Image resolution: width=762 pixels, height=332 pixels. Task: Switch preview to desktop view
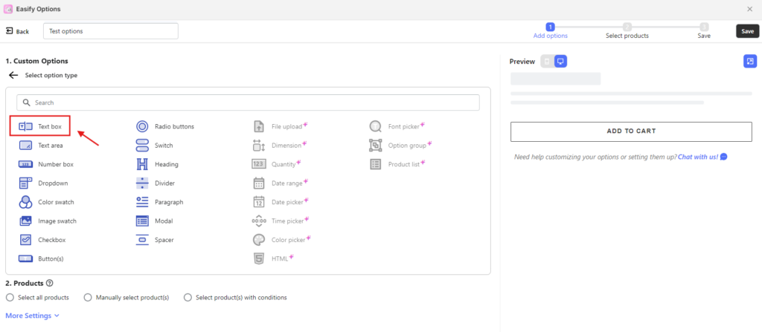(560, 62)
